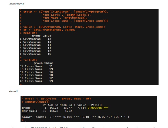This screenshot has width=168, height=128.
Task: Click the 'Residuals' row label
Action: [x=29, y=111]
